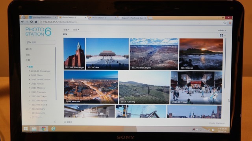
Task: Open browser home page icon
Action: coord(36,22)
